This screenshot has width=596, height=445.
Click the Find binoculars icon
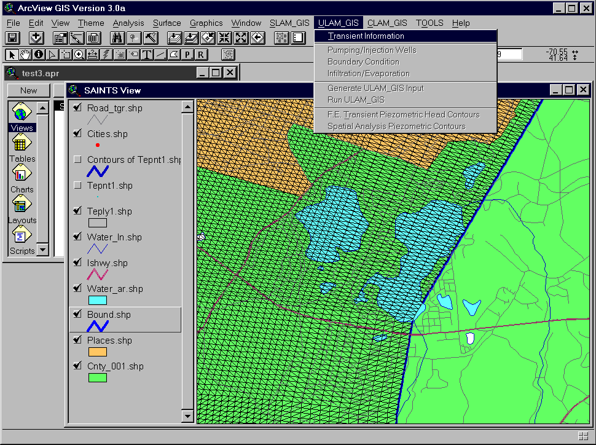(x=117, y=37)
